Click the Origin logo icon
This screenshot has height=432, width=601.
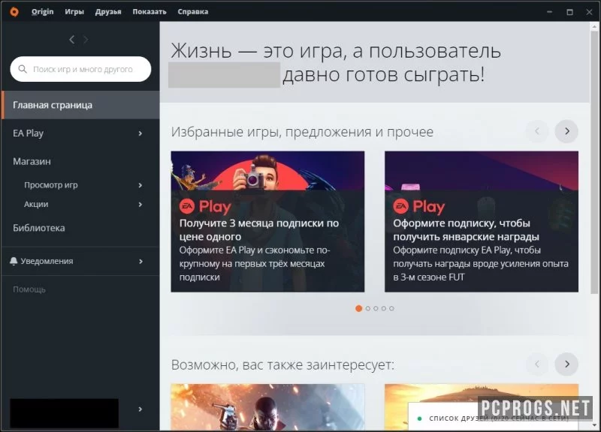(14, 12)
